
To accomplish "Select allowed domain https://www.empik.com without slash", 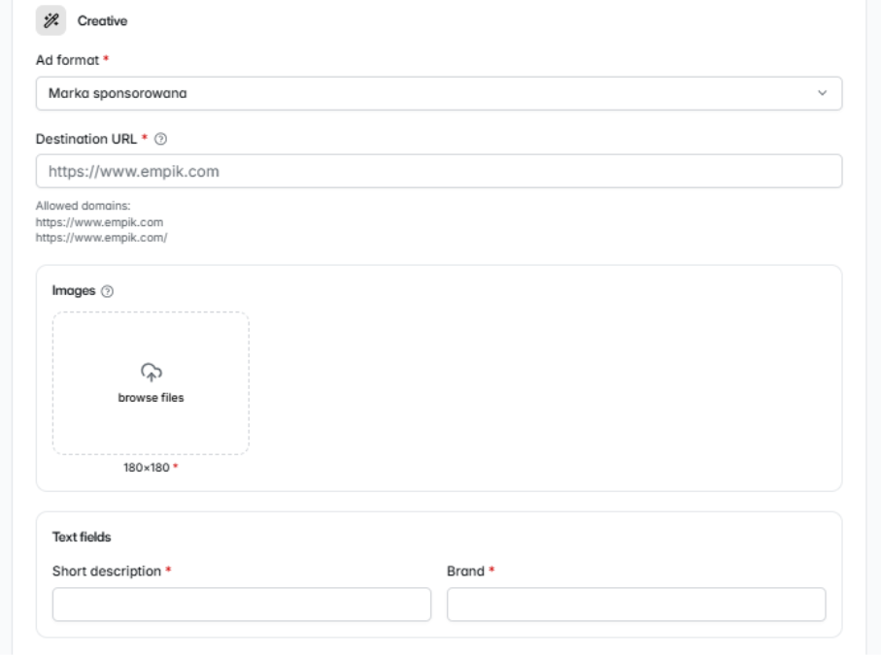I will [x=99, y=222].
